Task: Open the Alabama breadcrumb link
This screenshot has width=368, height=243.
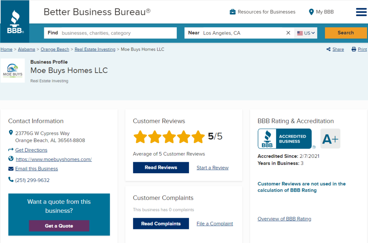Action: pyautogui.click(x=27, y=49)
